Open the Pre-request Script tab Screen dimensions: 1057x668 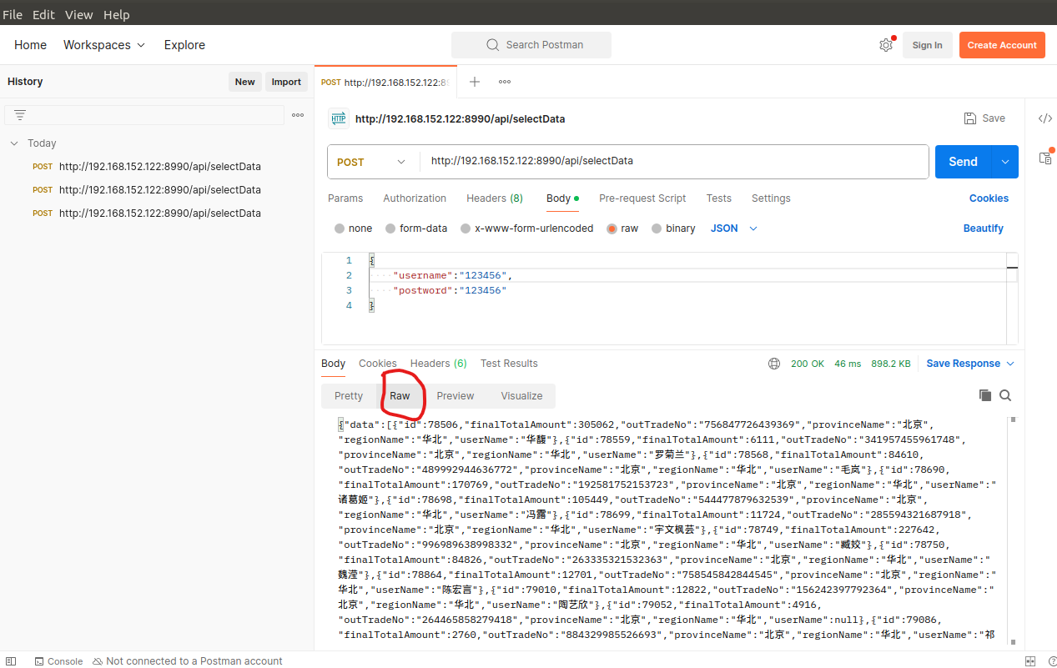pyautogui.click(x=642, y=198)
